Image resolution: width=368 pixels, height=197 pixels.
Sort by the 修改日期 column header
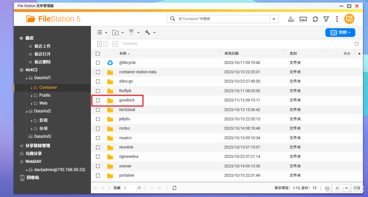point(231,54)
